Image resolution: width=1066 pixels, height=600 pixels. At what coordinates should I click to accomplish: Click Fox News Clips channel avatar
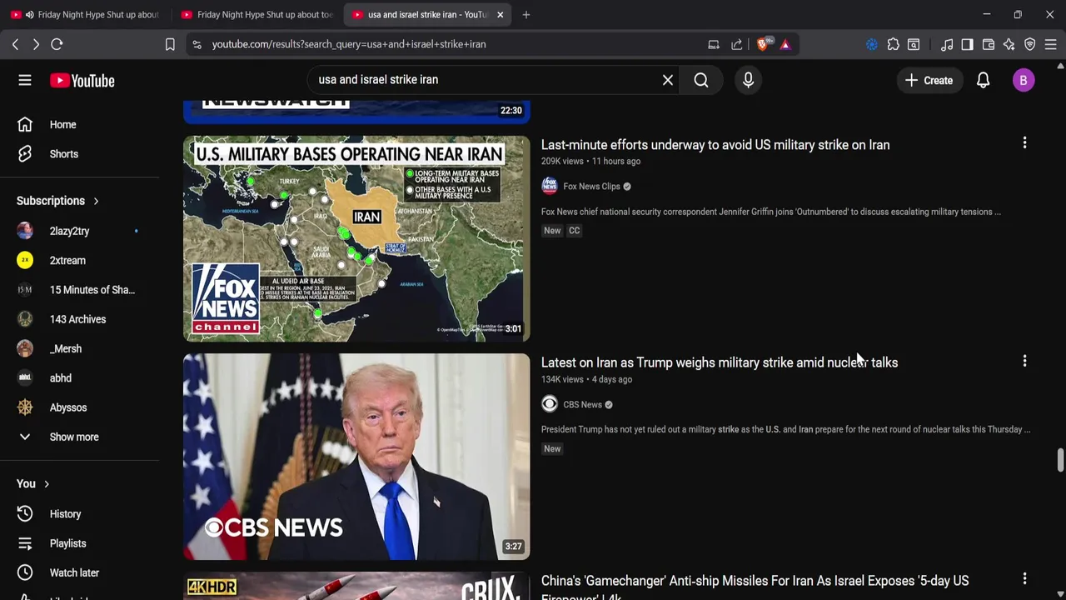click(550, 186)
